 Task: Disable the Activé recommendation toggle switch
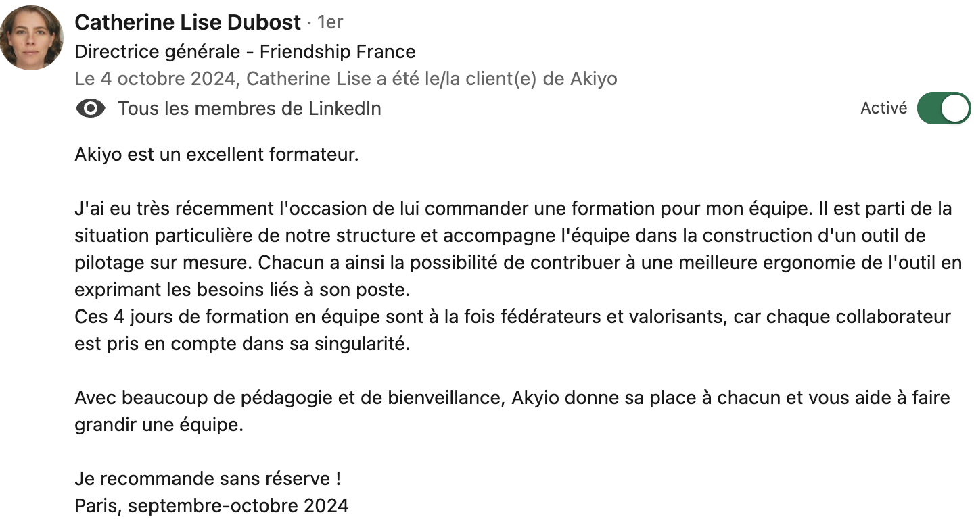944,108
